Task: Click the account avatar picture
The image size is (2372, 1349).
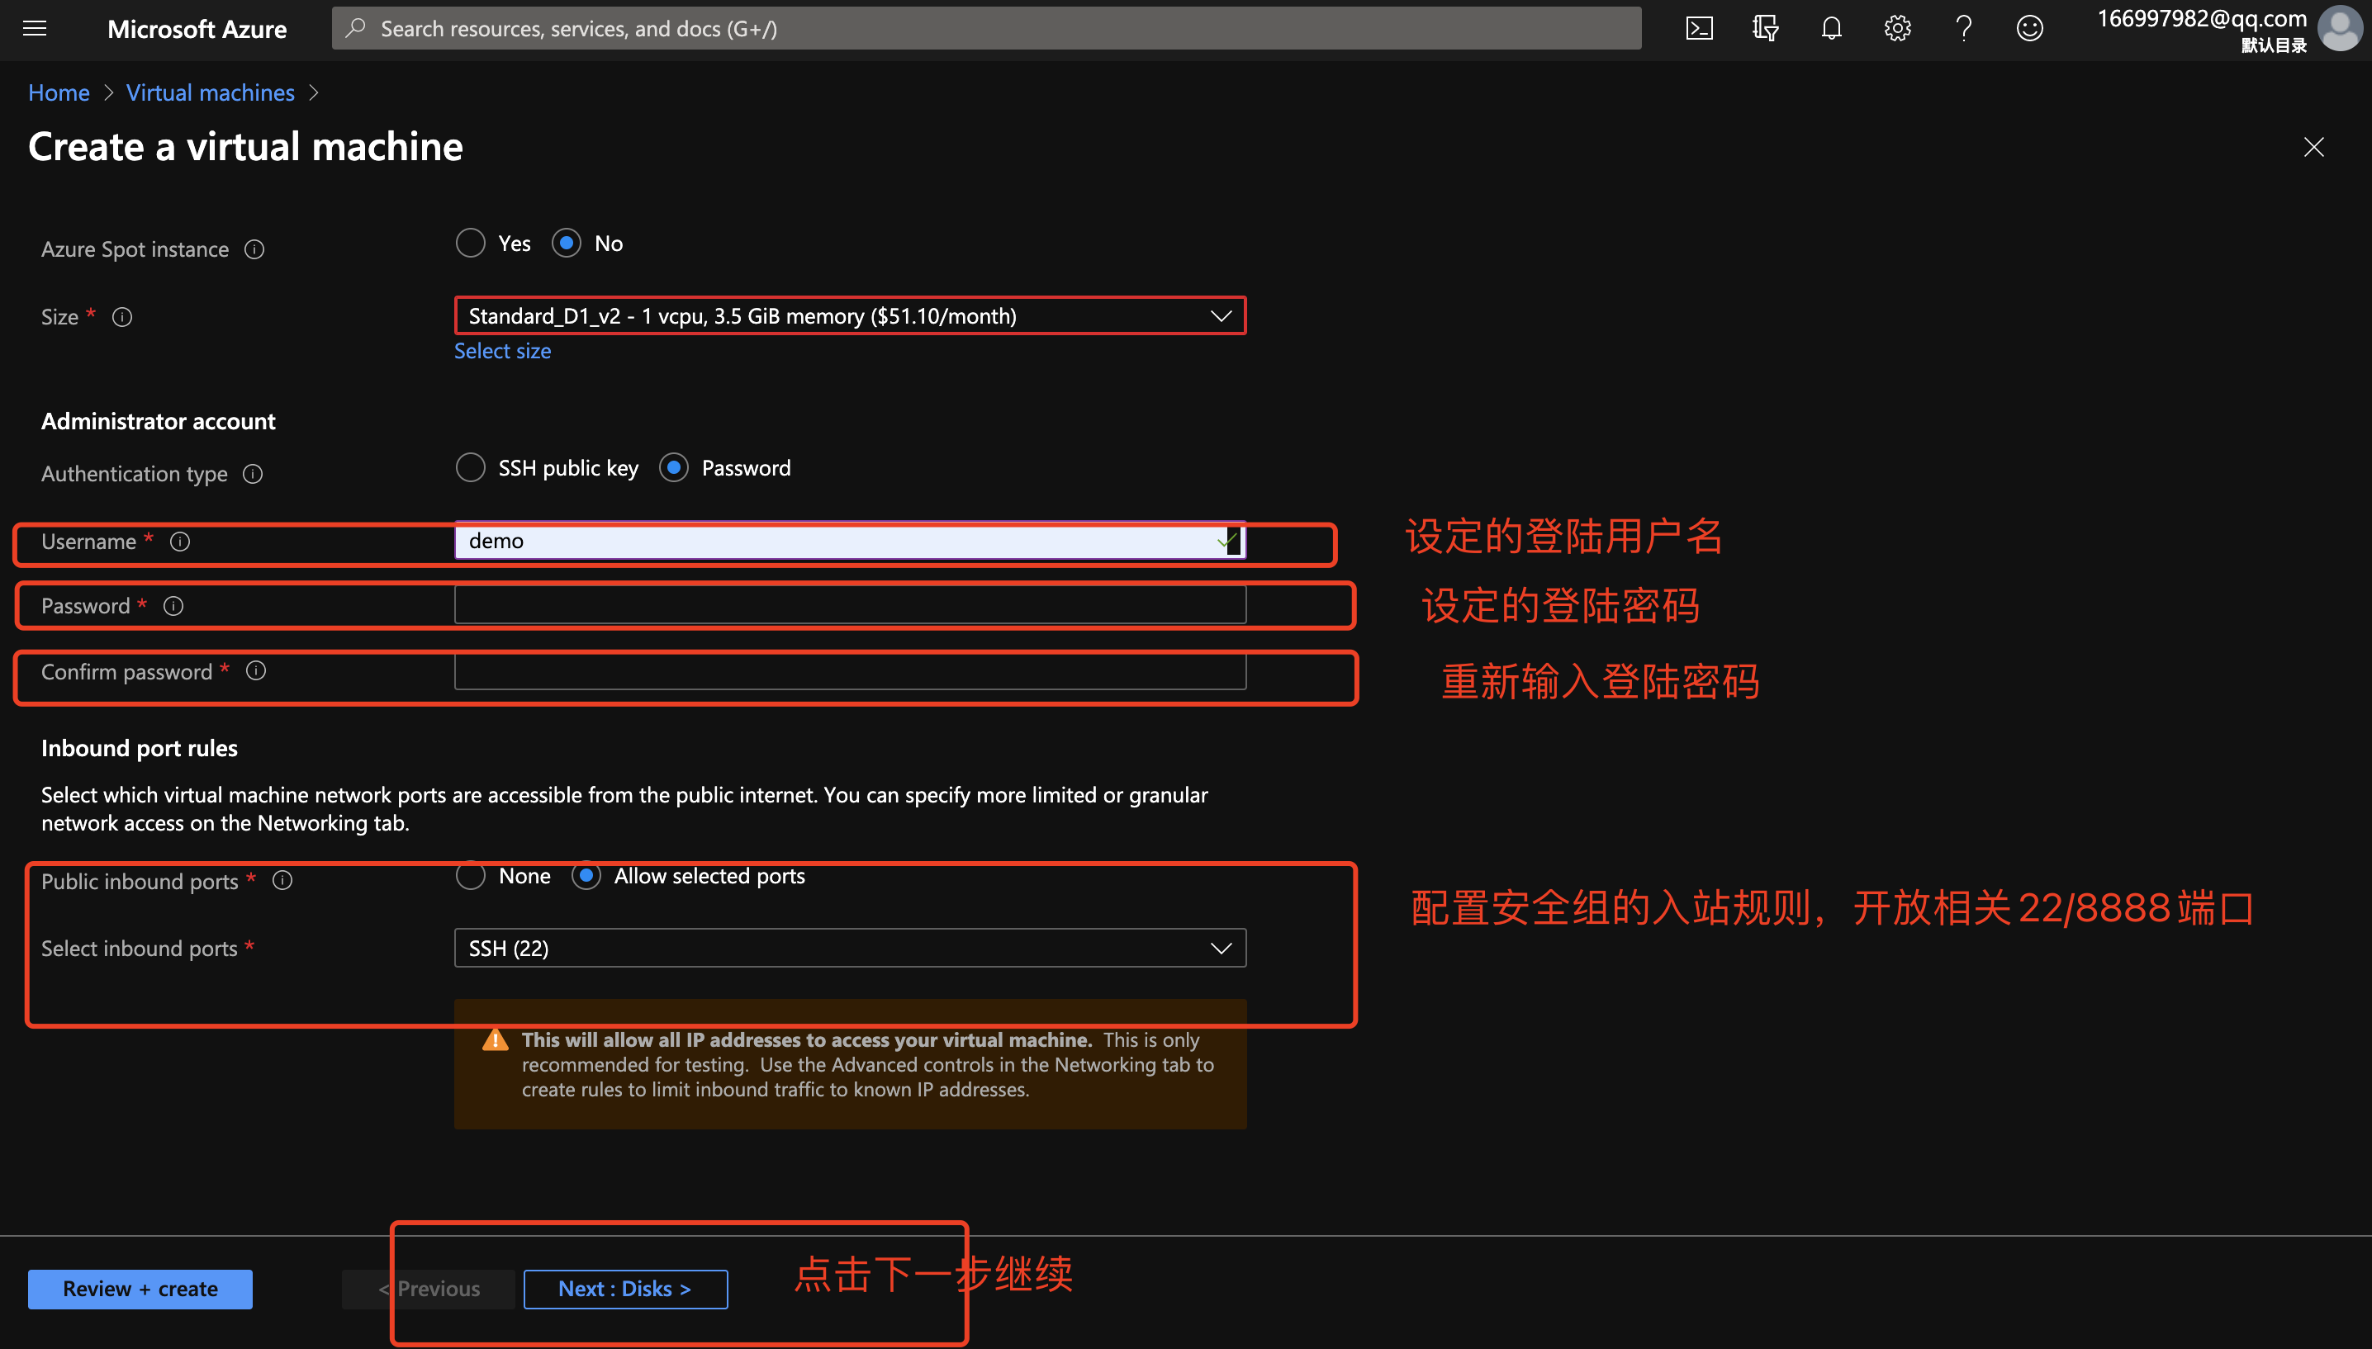Action: point(2340,29)
